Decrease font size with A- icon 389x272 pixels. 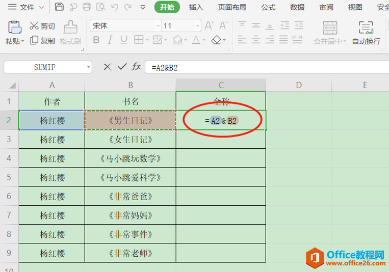click(x=223, y=25)
